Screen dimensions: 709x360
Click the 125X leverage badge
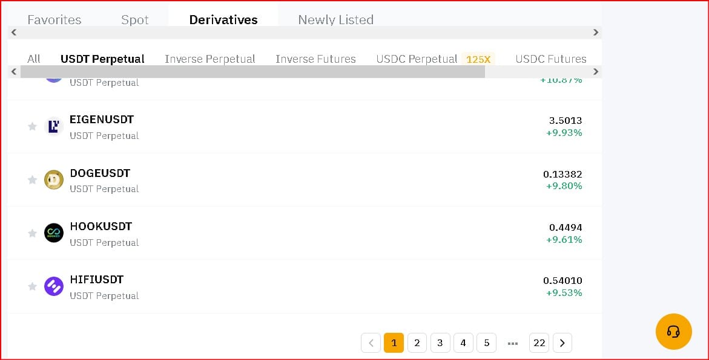point(478,60)
